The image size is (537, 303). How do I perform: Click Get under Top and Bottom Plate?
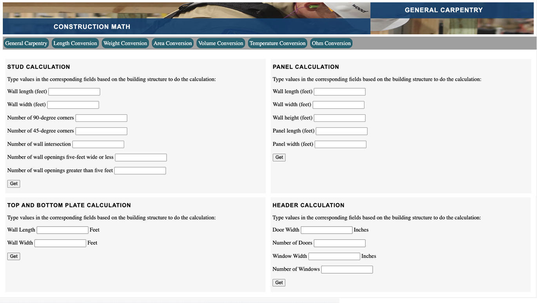(14, 256)
